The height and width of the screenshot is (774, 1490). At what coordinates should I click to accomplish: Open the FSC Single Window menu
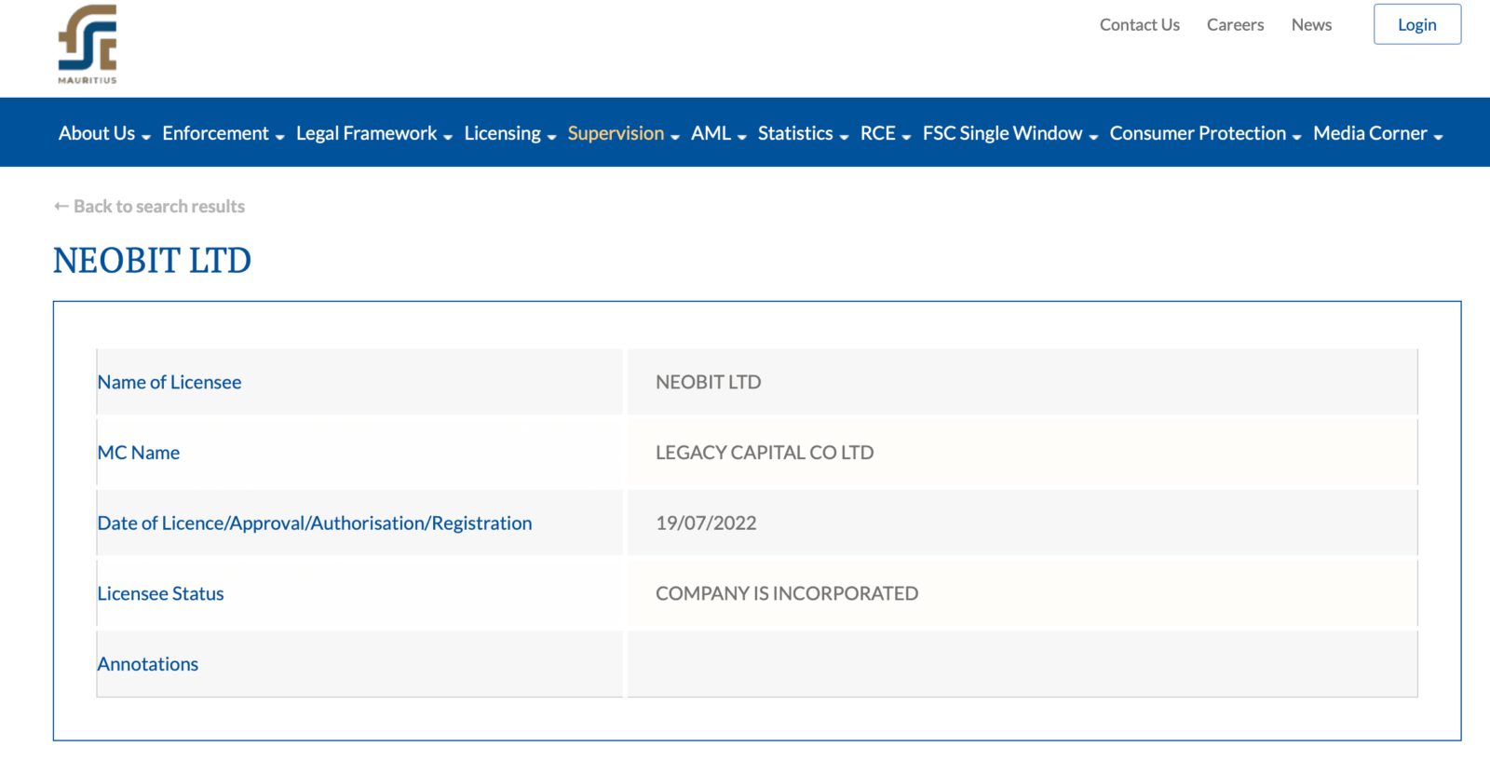[x=1010, y=133]
